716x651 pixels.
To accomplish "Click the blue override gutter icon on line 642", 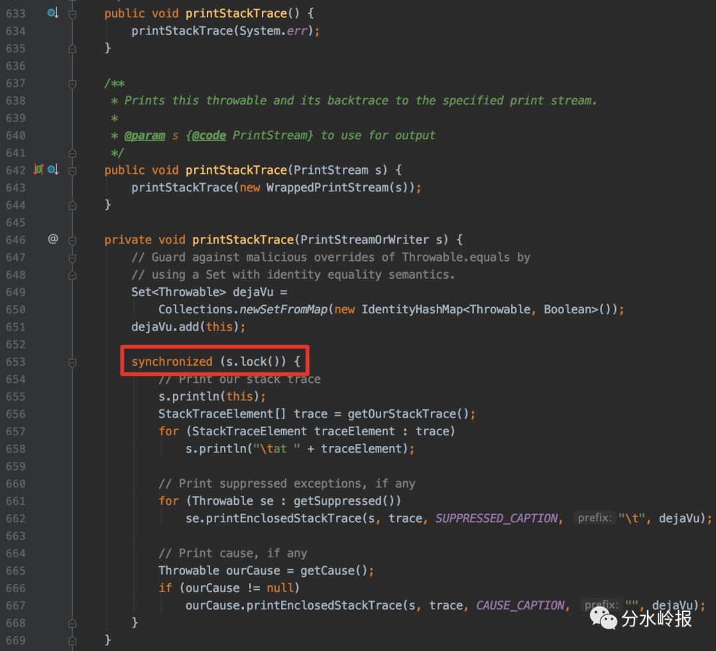I will coord(53,170).
